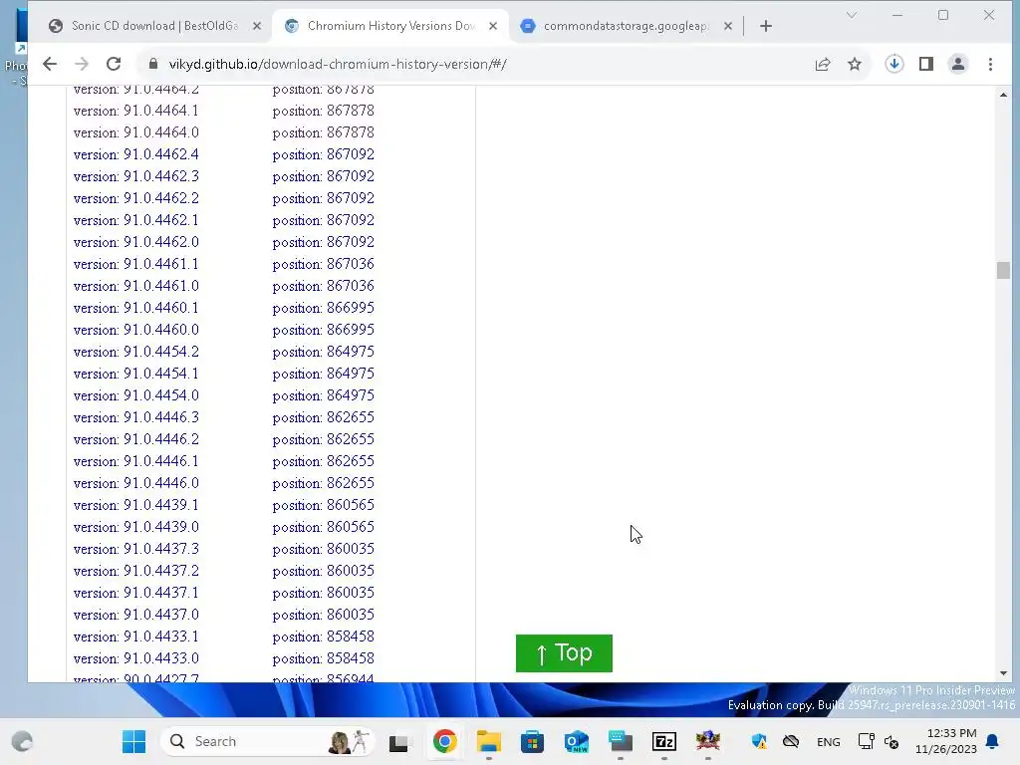Select version 91.0.4433.0 entry

click(x=135, y=658)
